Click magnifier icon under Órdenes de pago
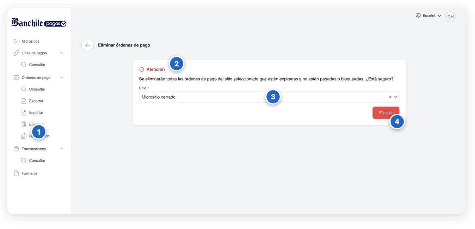 tap(24, 89)
